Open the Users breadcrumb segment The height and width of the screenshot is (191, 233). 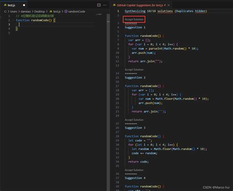13,11
